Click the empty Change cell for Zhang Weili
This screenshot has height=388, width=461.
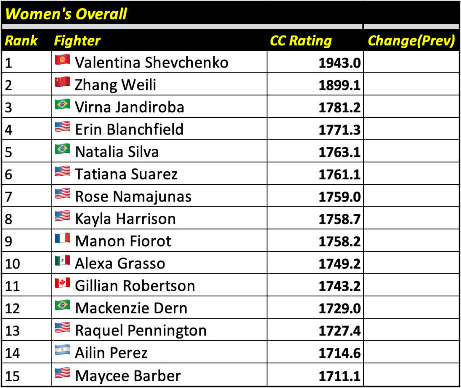(411, 85)
